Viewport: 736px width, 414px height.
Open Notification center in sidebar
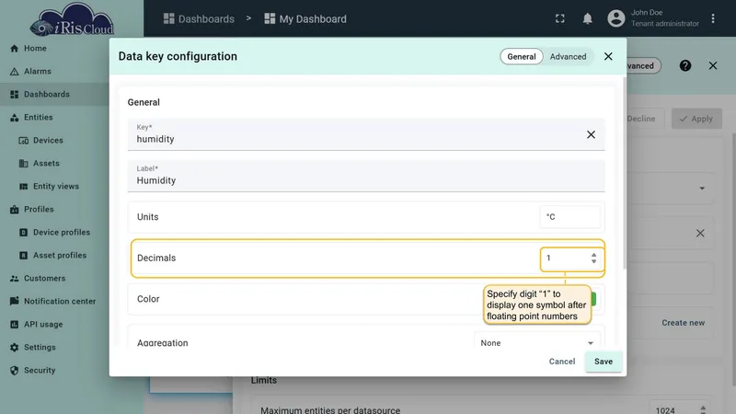[60, 302]
